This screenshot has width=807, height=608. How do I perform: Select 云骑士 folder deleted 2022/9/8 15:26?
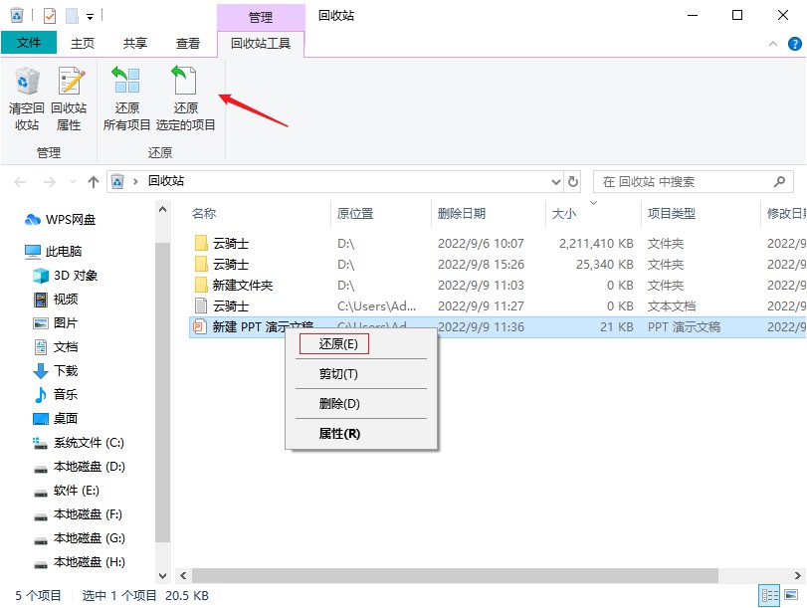[498, 265]
